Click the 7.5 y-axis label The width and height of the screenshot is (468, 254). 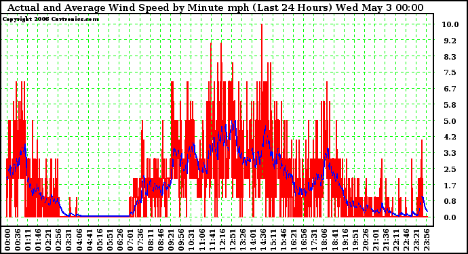(450, 72)
